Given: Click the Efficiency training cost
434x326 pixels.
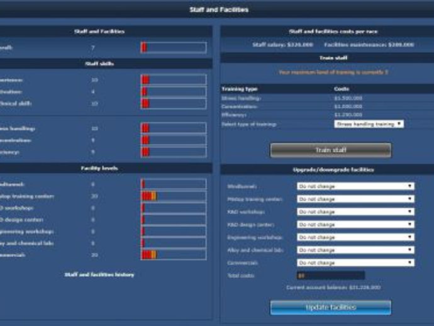Looking at the screenshot, I should pos(348,115).
